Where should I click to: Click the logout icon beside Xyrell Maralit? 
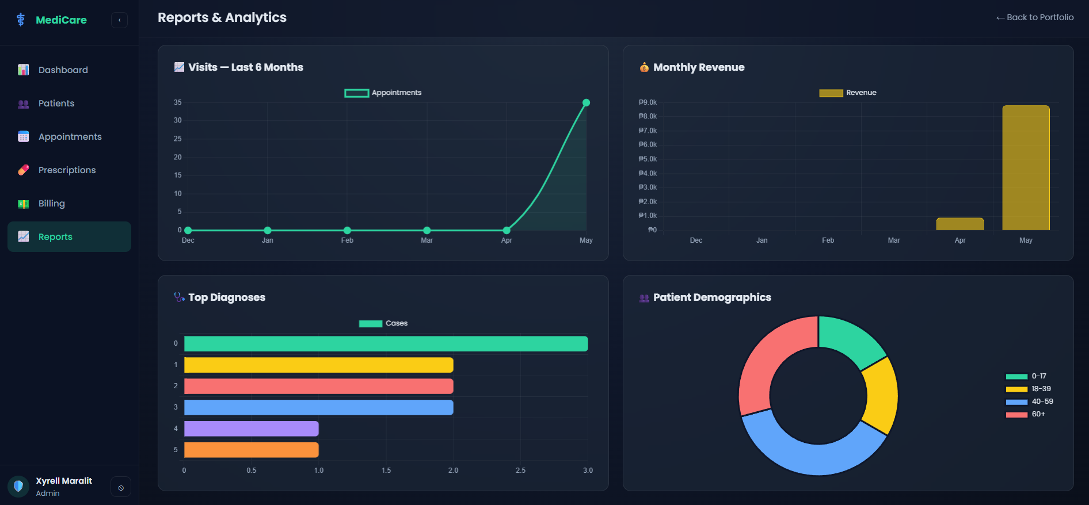pyautogui.click(x=121, y=487)
